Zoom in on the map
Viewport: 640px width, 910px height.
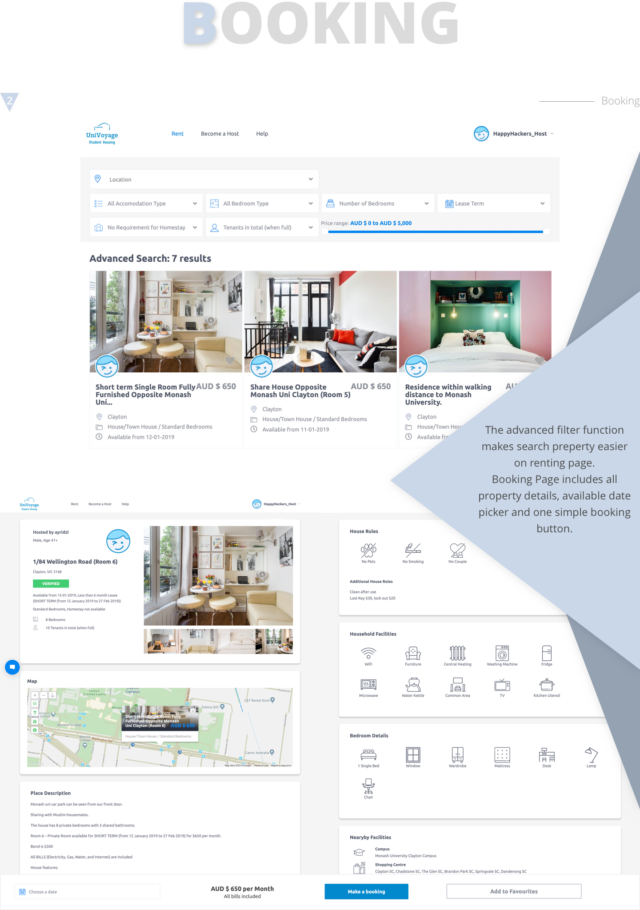(x=35, y=695)
